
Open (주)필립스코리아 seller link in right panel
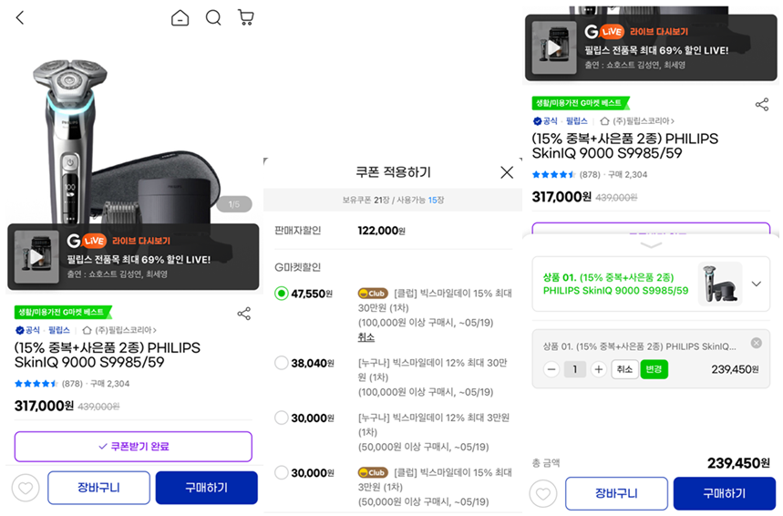coord(637,121)
